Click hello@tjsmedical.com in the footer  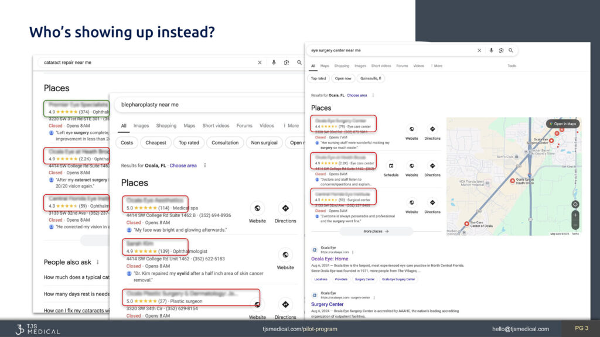[x=520, y=329]
